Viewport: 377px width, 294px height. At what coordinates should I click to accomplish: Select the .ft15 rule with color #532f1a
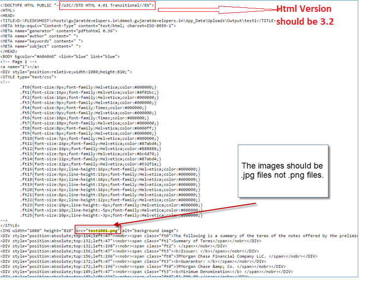pos(91,164)
